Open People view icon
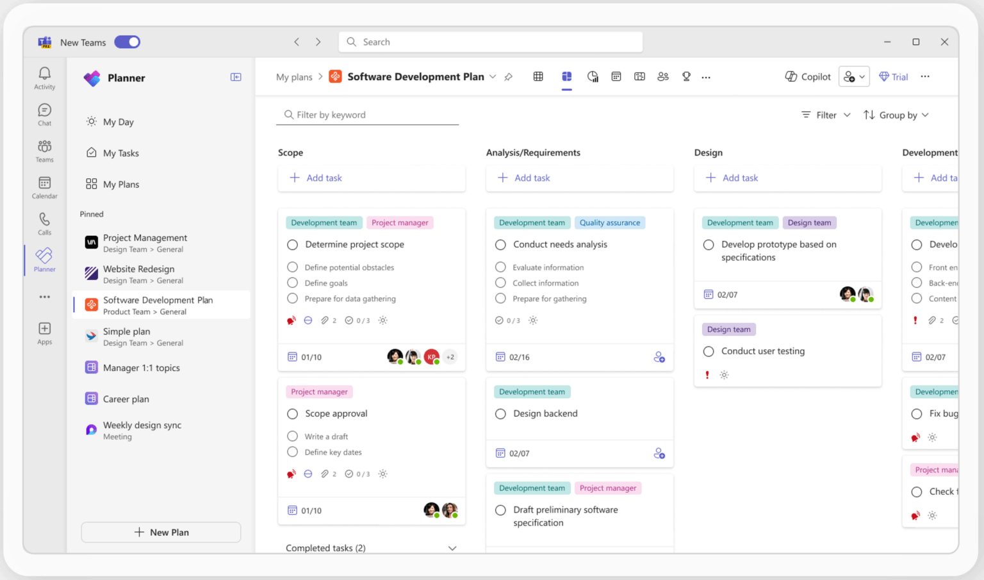Viewport: 984px width, 580px height. 663,76
